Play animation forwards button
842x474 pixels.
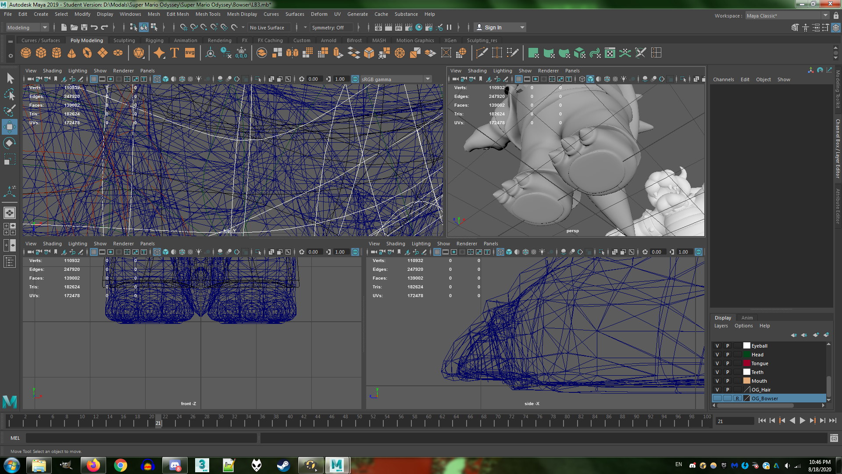tap(802, 420)
